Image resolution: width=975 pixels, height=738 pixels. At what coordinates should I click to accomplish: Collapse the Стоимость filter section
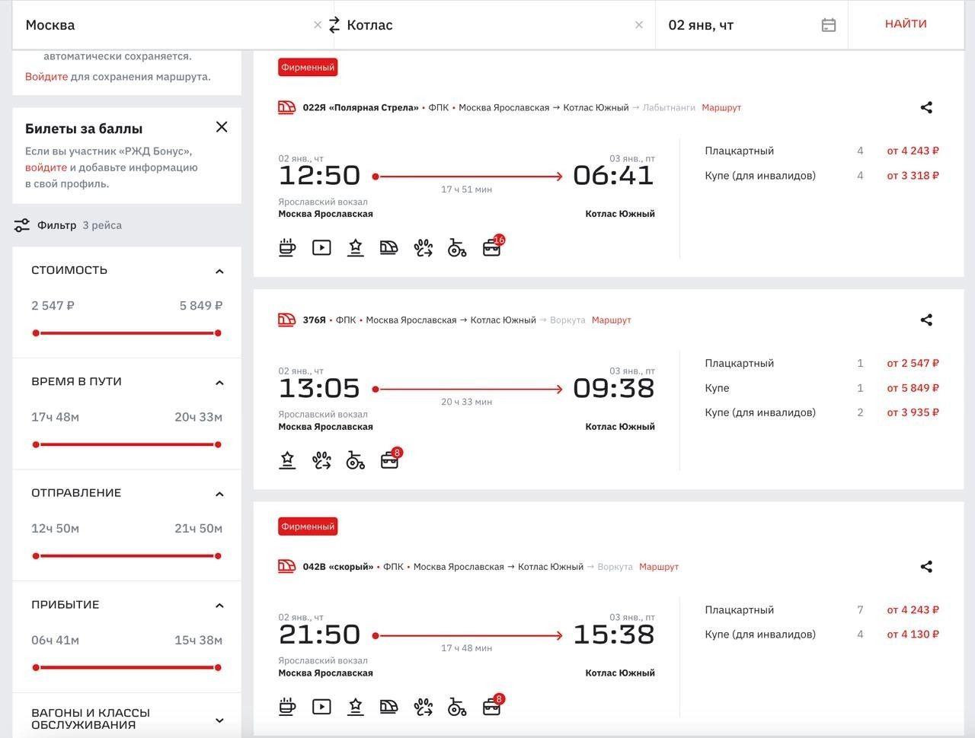tap(219, 272)
